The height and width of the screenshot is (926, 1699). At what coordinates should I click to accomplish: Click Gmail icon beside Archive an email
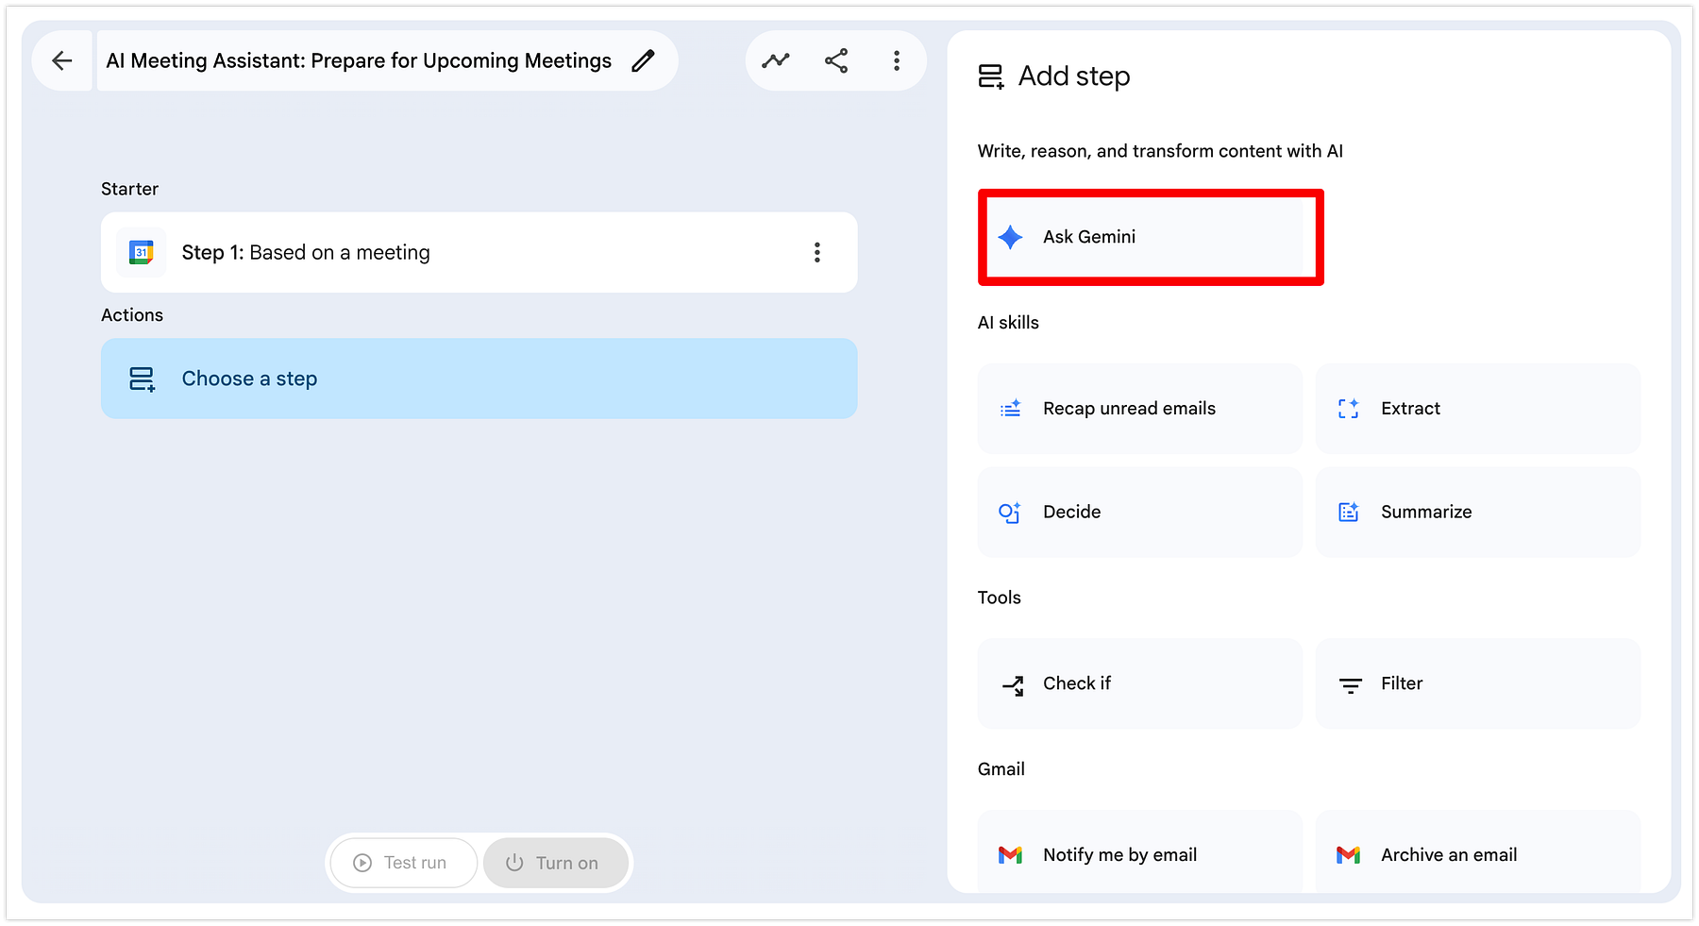(1349, 855)
